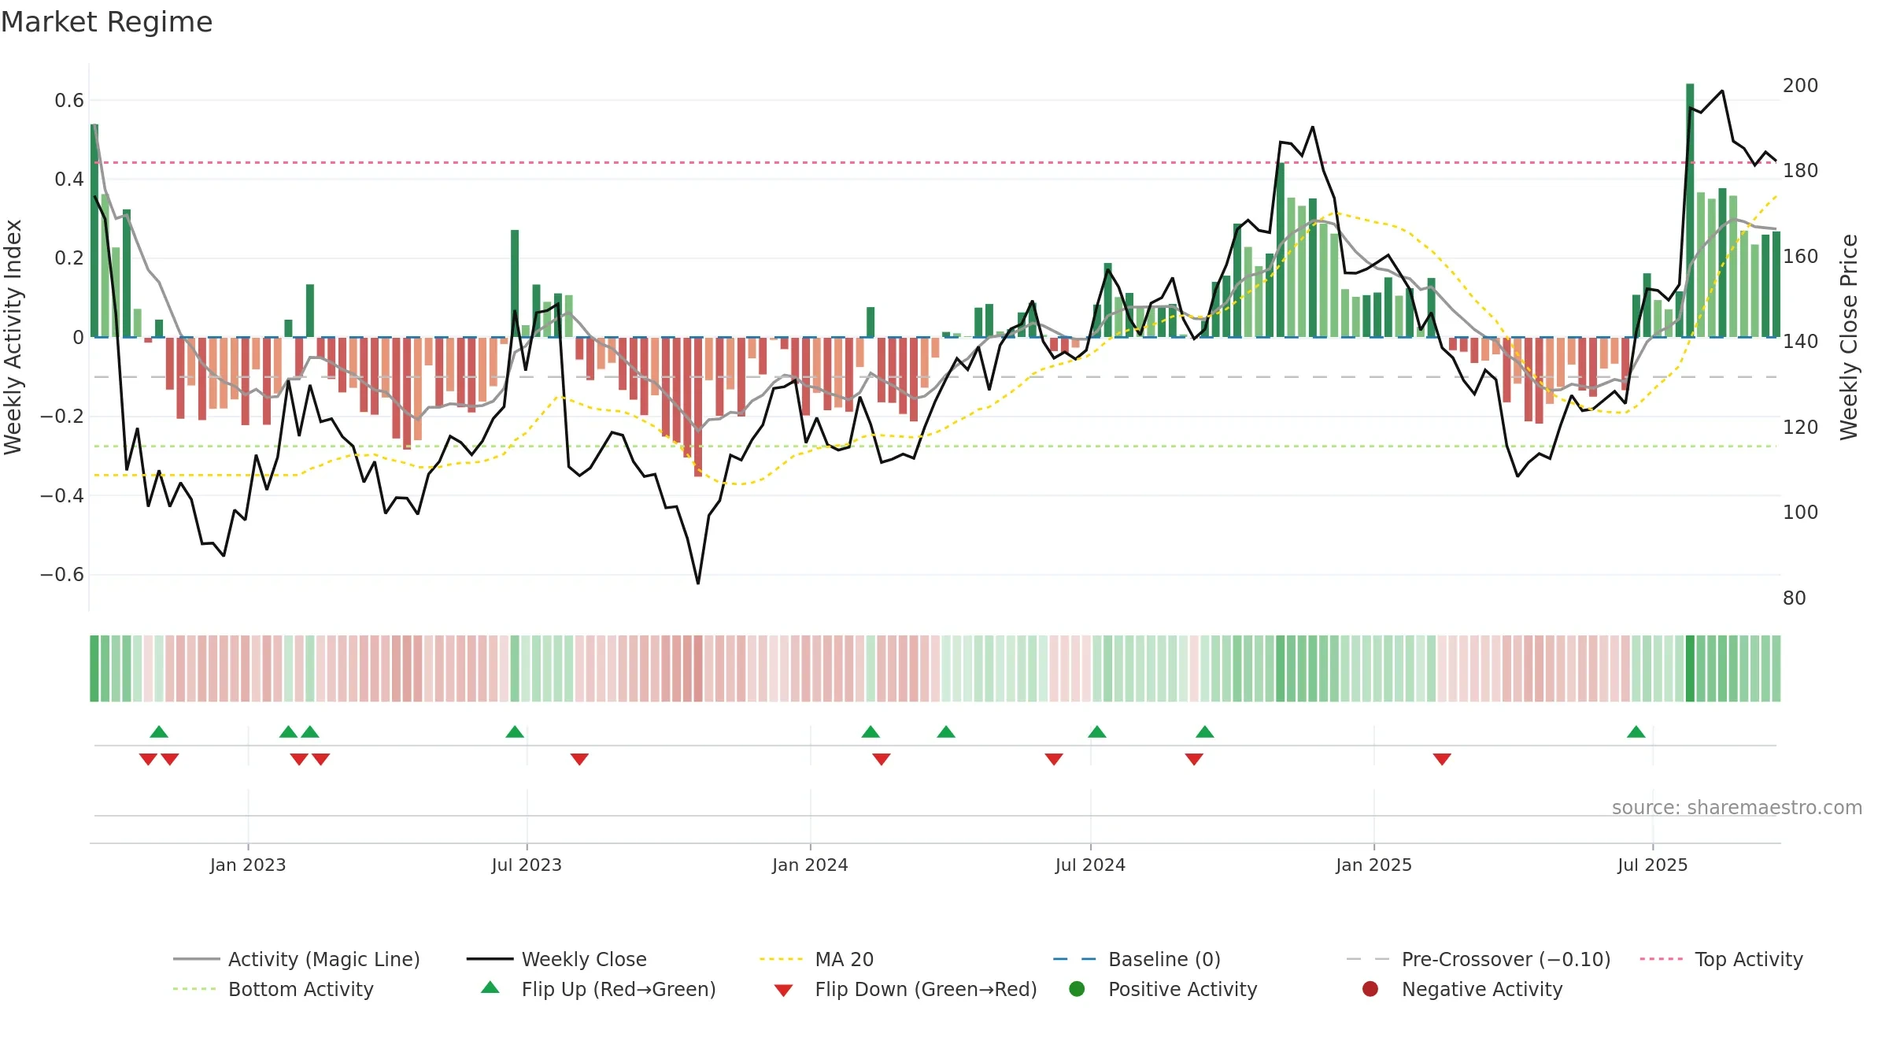Click the Jul 2023 axis label
Image resolution: width=1889 pixels, height=1063 pixels.
tap(527, 865)
